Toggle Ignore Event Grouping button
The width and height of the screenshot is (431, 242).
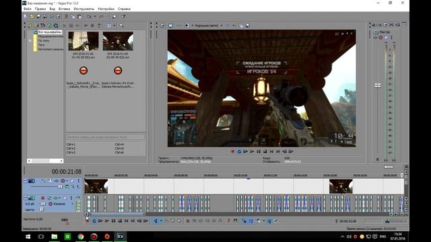276,221
